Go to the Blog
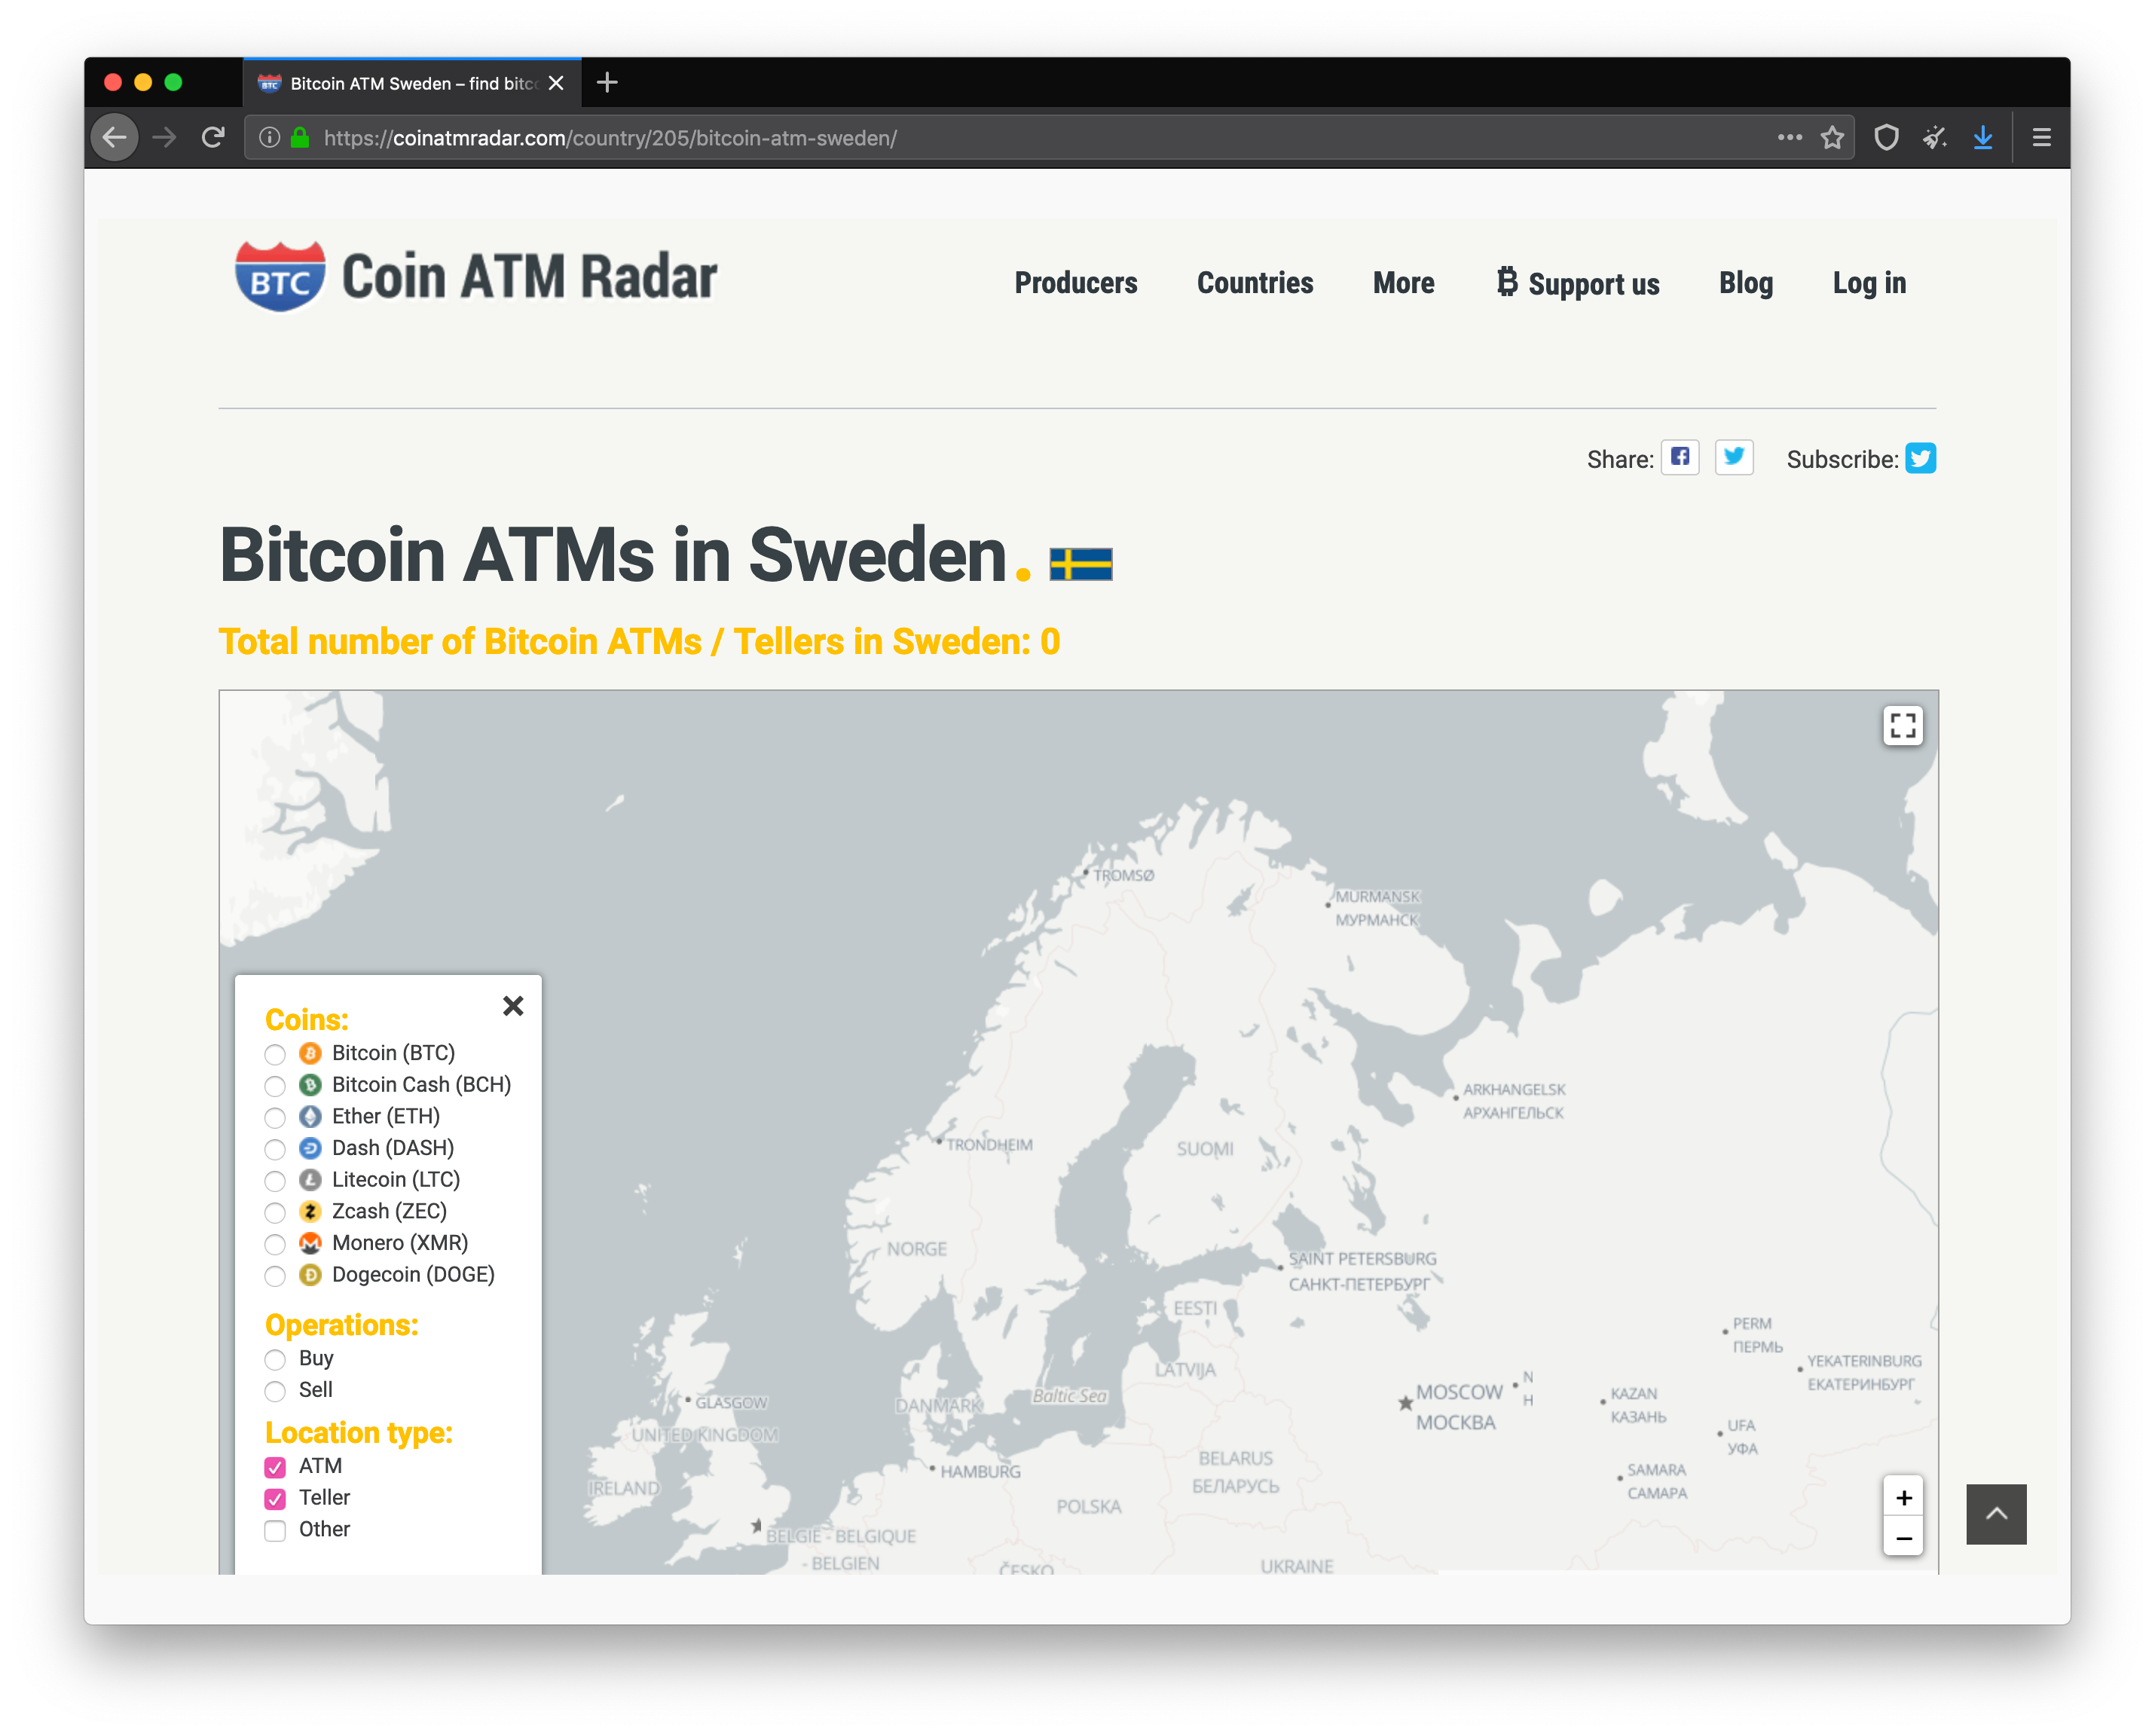2155x1736 pixels. (x=1745, y=283)
